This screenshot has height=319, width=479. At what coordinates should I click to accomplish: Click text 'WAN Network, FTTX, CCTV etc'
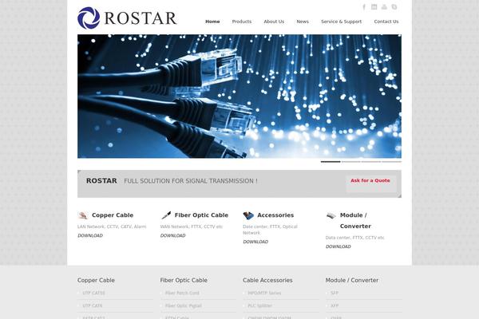pos(192,226)
